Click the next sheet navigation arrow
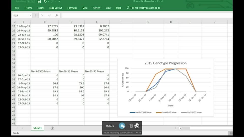Image resolution: width=244 pixels, height=137 pixels. 23,128
